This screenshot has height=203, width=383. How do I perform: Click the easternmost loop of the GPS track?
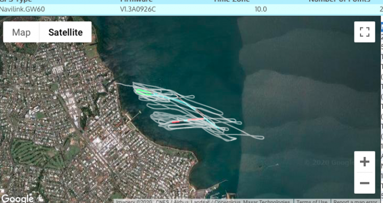point(258,137)
